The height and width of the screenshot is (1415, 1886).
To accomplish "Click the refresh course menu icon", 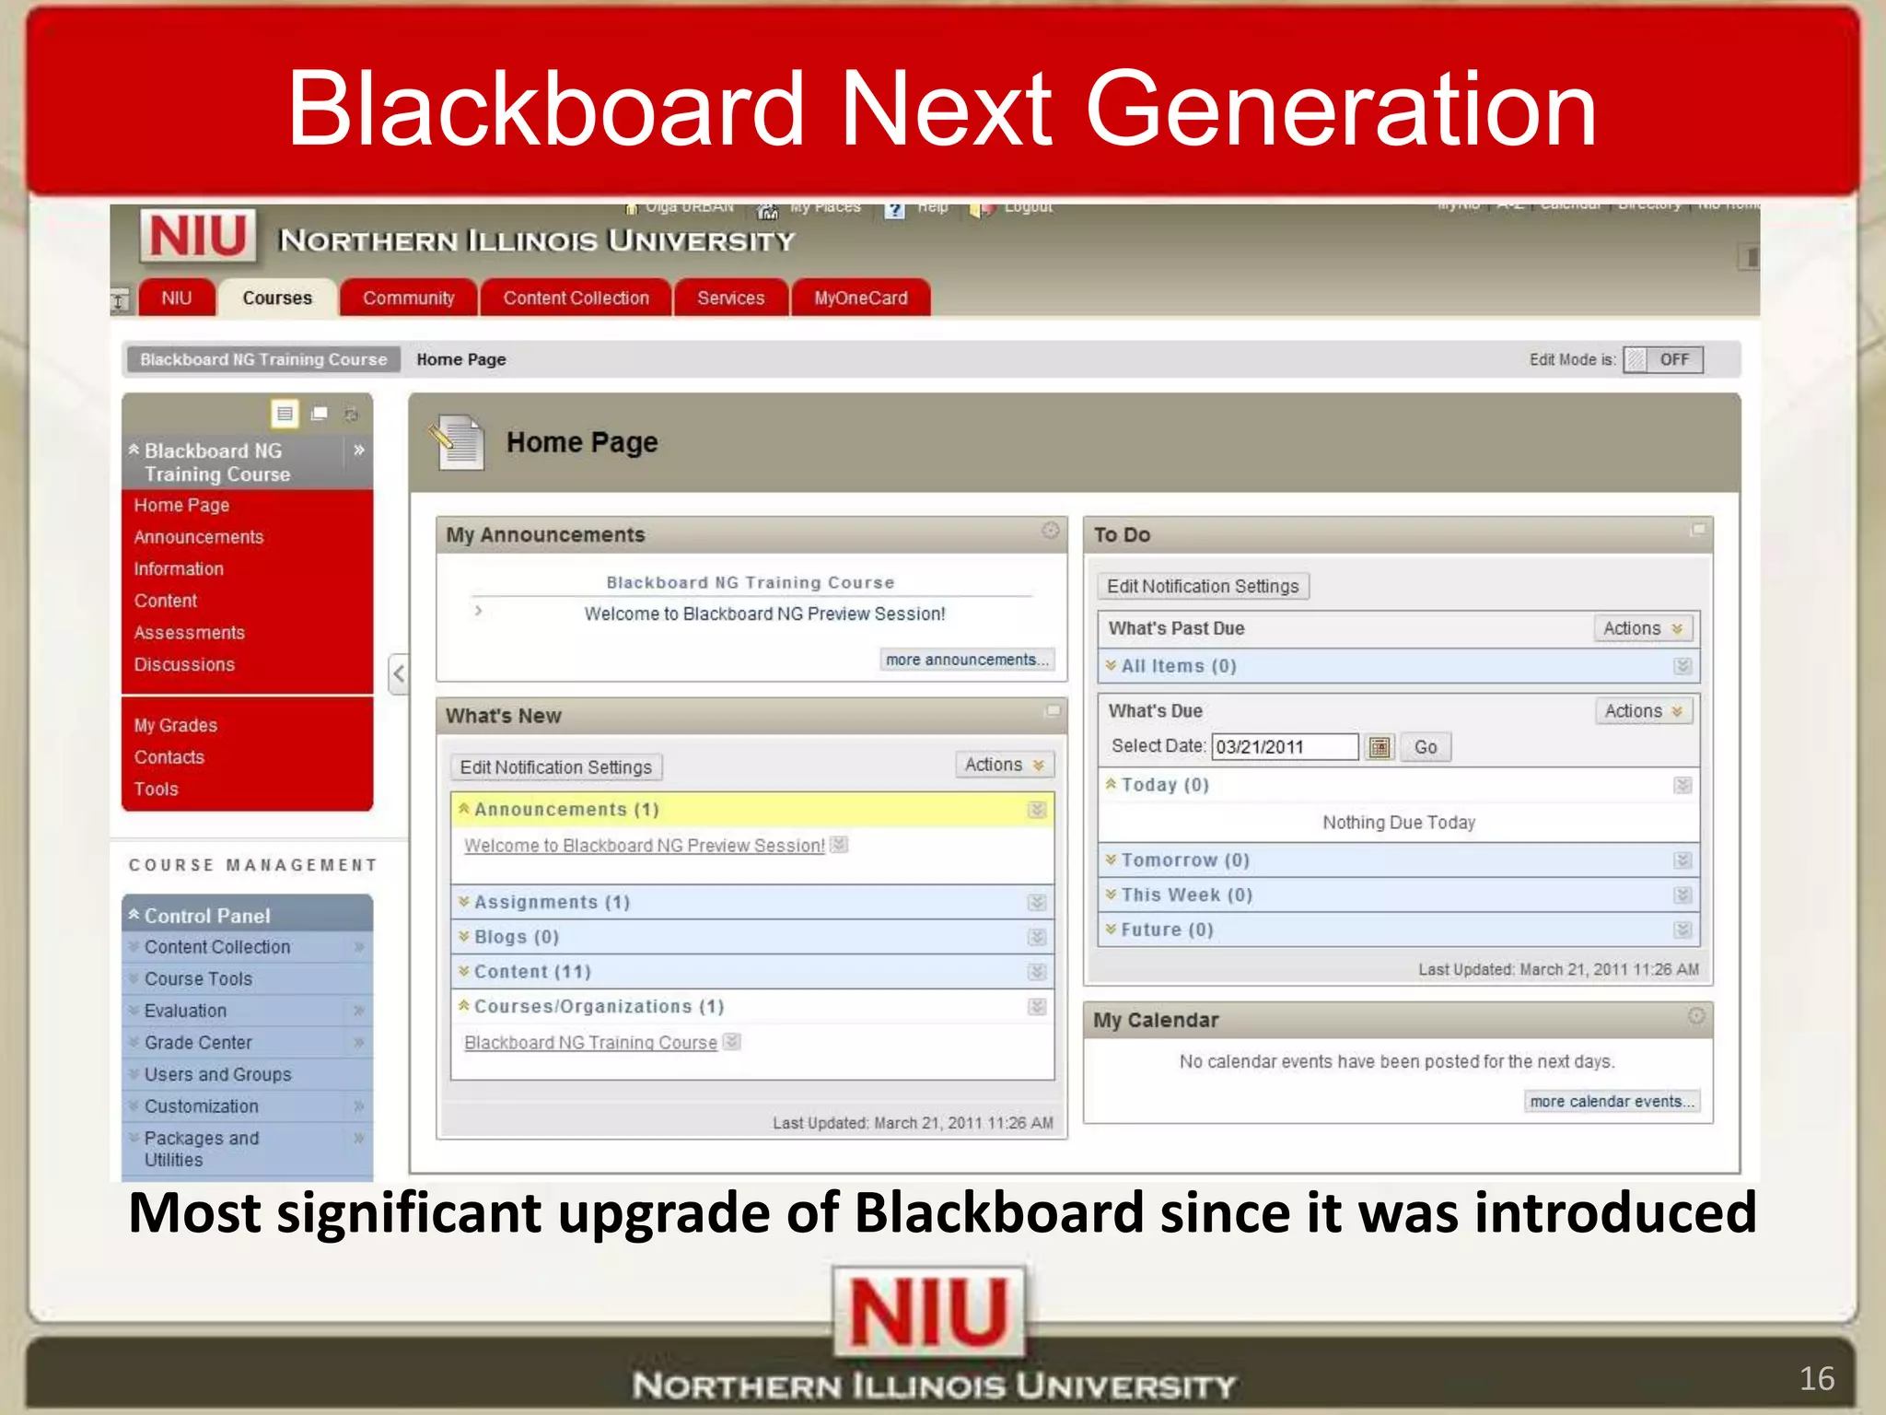I will pos(351,415).
